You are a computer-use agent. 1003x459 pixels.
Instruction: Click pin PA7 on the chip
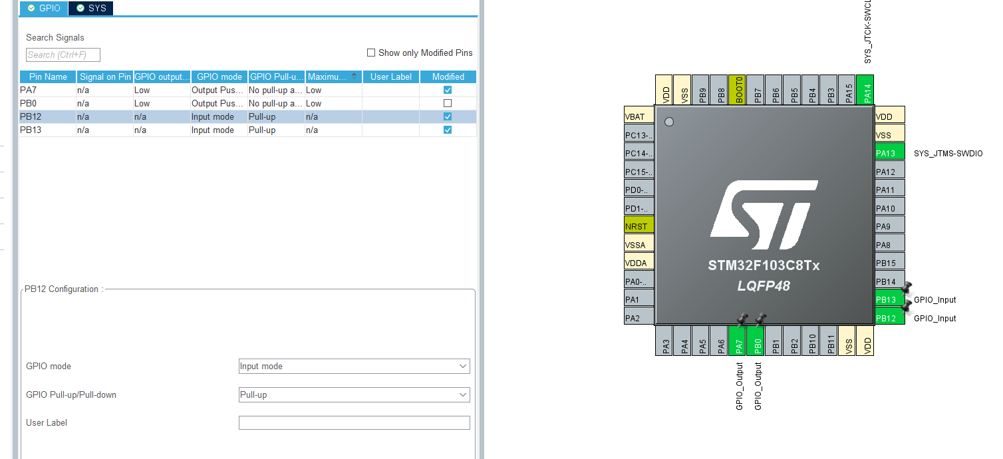[738, 340]
